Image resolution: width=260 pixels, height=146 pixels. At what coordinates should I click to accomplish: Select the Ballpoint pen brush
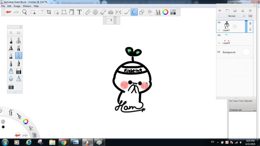pyautogui.click(x=11, y=56)
